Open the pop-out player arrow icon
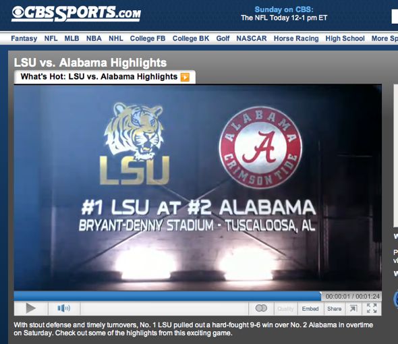 coord(353,308)
